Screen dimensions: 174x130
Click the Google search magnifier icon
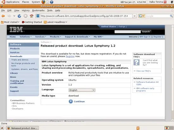pyautogui.click(x=171, y=16)
